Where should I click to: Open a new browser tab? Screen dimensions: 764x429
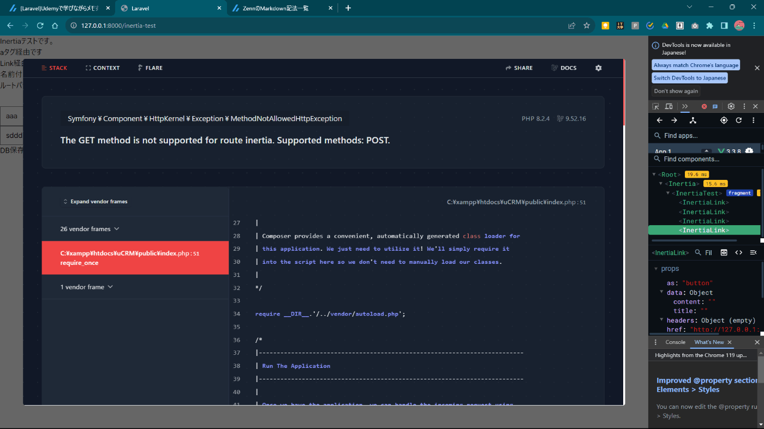coord(348,8)
